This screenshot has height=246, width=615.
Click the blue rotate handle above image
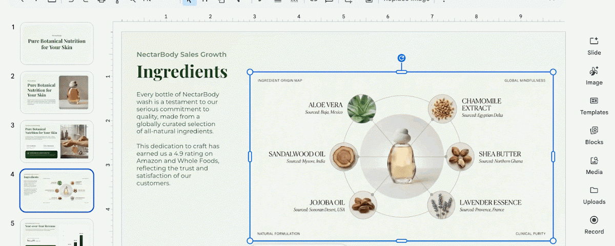pyautogui.click(x=402, y=58)
